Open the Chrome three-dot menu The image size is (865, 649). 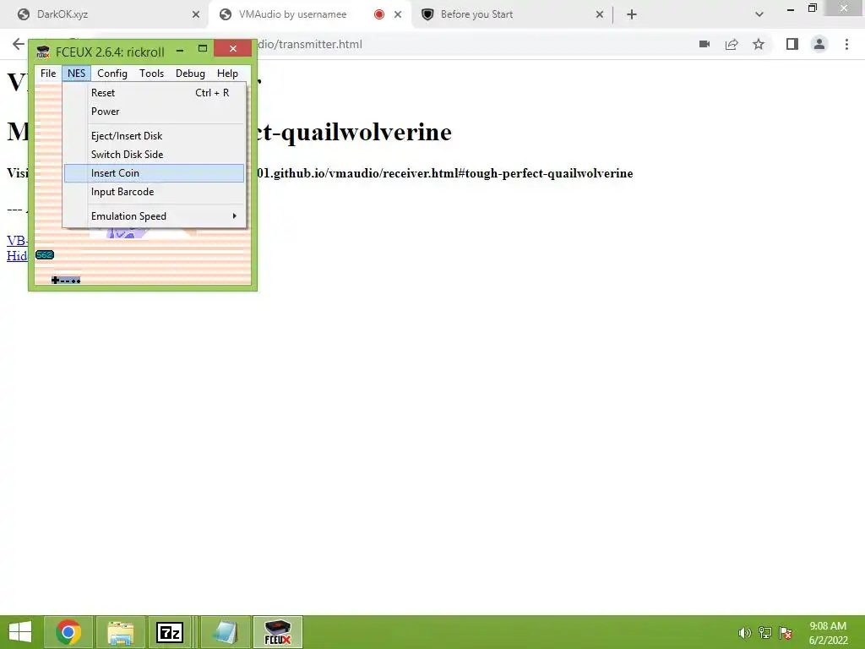click(846, 44)
